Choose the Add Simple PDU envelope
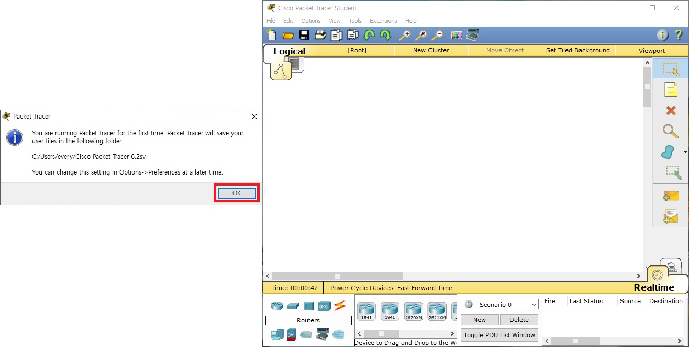Screen dimensions: 689x347 pyautogui.click(x=671, y=196)
